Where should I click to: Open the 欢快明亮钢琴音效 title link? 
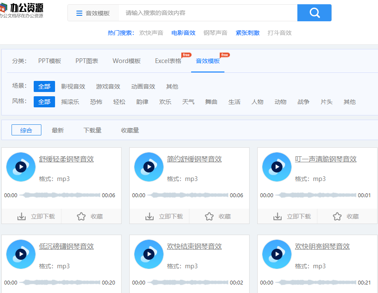tap(322, 246)
